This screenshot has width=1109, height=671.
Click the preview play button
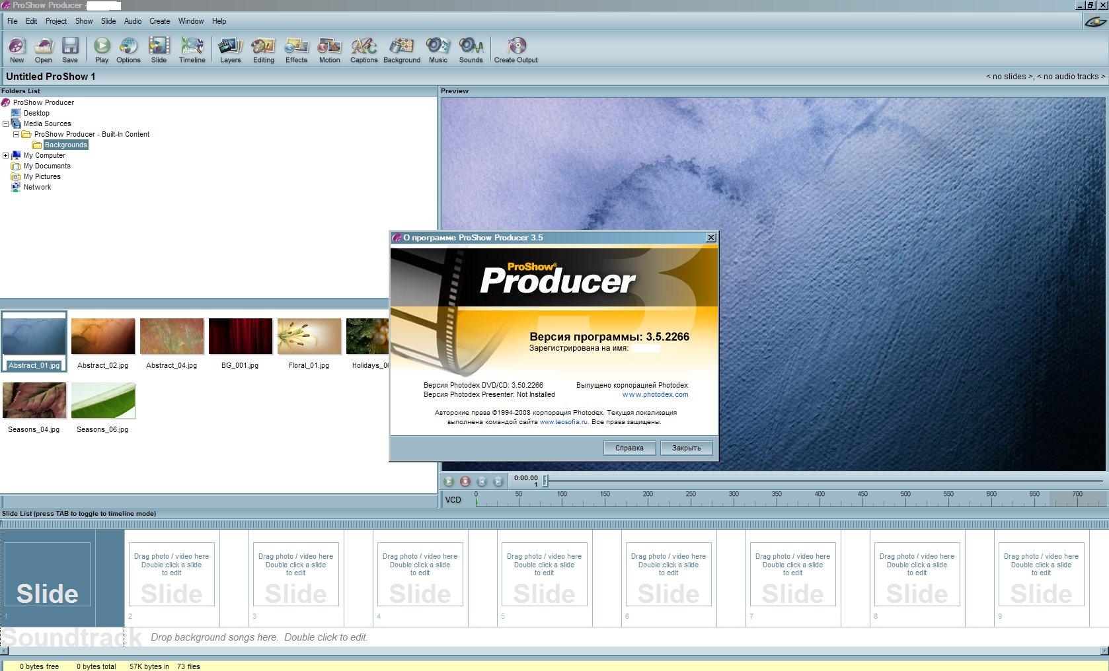449,481
